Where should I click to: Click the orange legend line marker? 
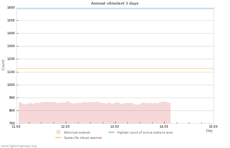[x=58, y=138]
